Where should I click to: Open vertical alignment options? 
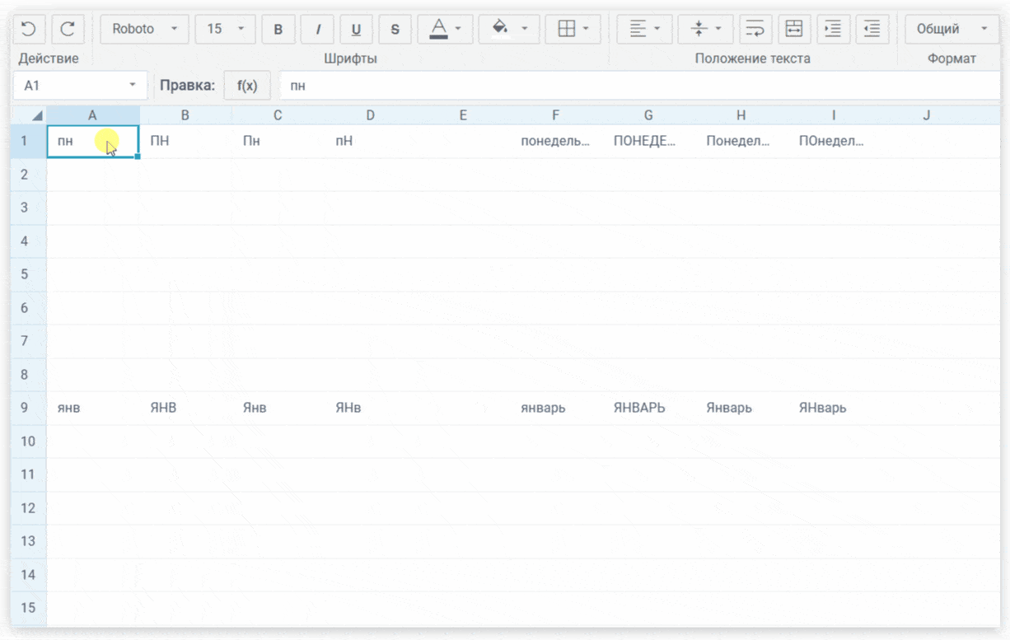pos(705,30)
